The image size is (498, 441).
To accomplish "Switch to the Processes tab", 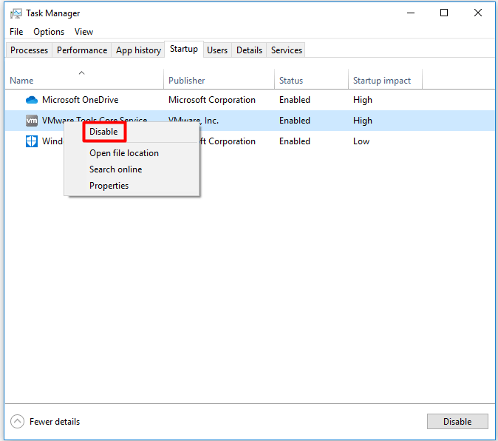I will (29, 50).
